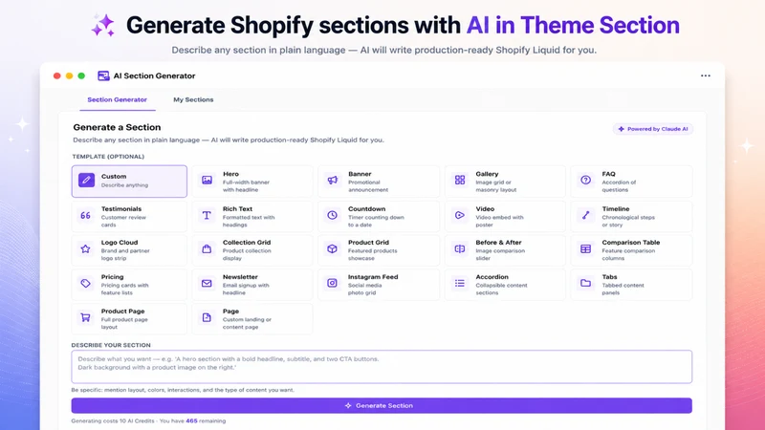Viewport: 765px width, 430px height.
Task: Click the Newsletter card title text
Action: (x=240, y=277)
